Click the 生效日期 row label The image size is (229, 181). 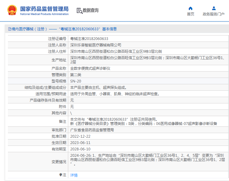59,143
